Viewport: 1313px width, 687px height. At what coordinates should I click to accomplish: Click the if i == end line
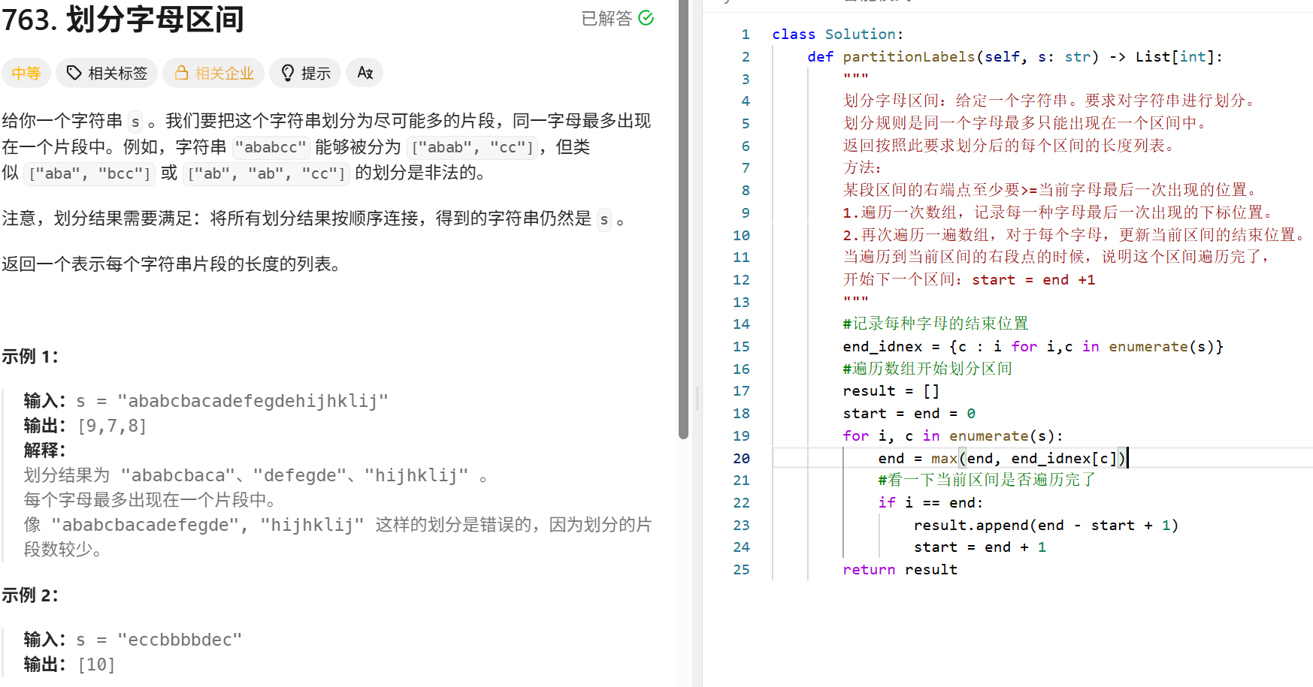(930, 503)
